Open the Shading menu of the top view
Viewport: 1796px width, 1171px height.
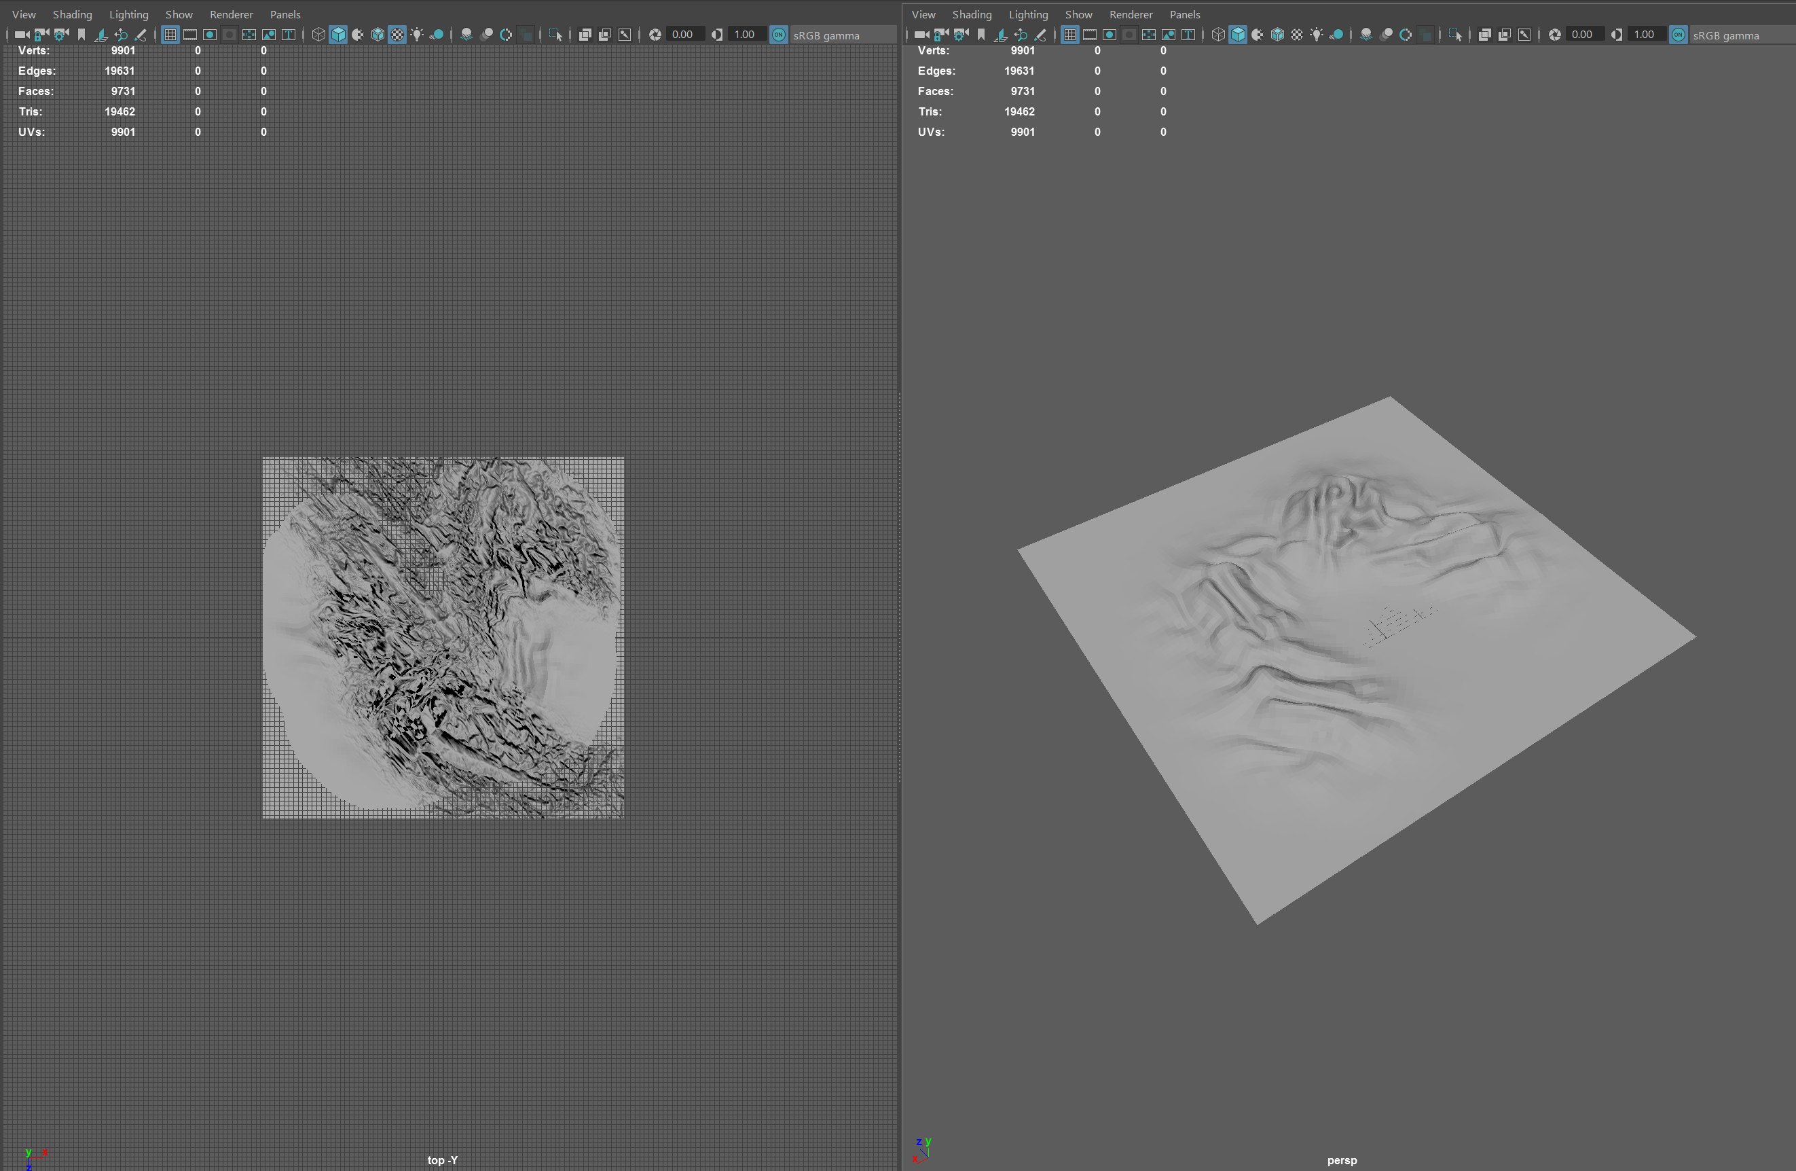pyautogui.click(x=73, y=14)
